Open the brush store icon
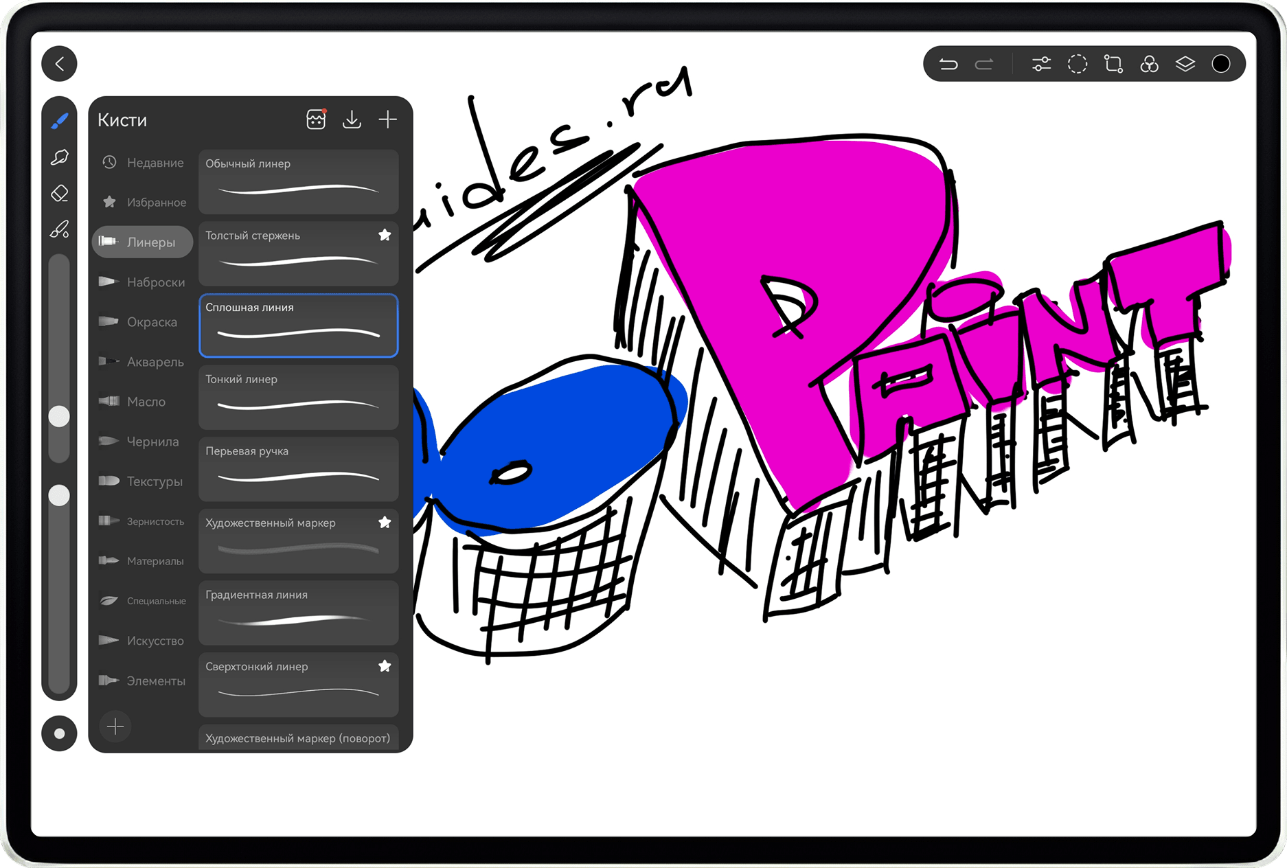 pyautogui.click(x=316, y=119)
